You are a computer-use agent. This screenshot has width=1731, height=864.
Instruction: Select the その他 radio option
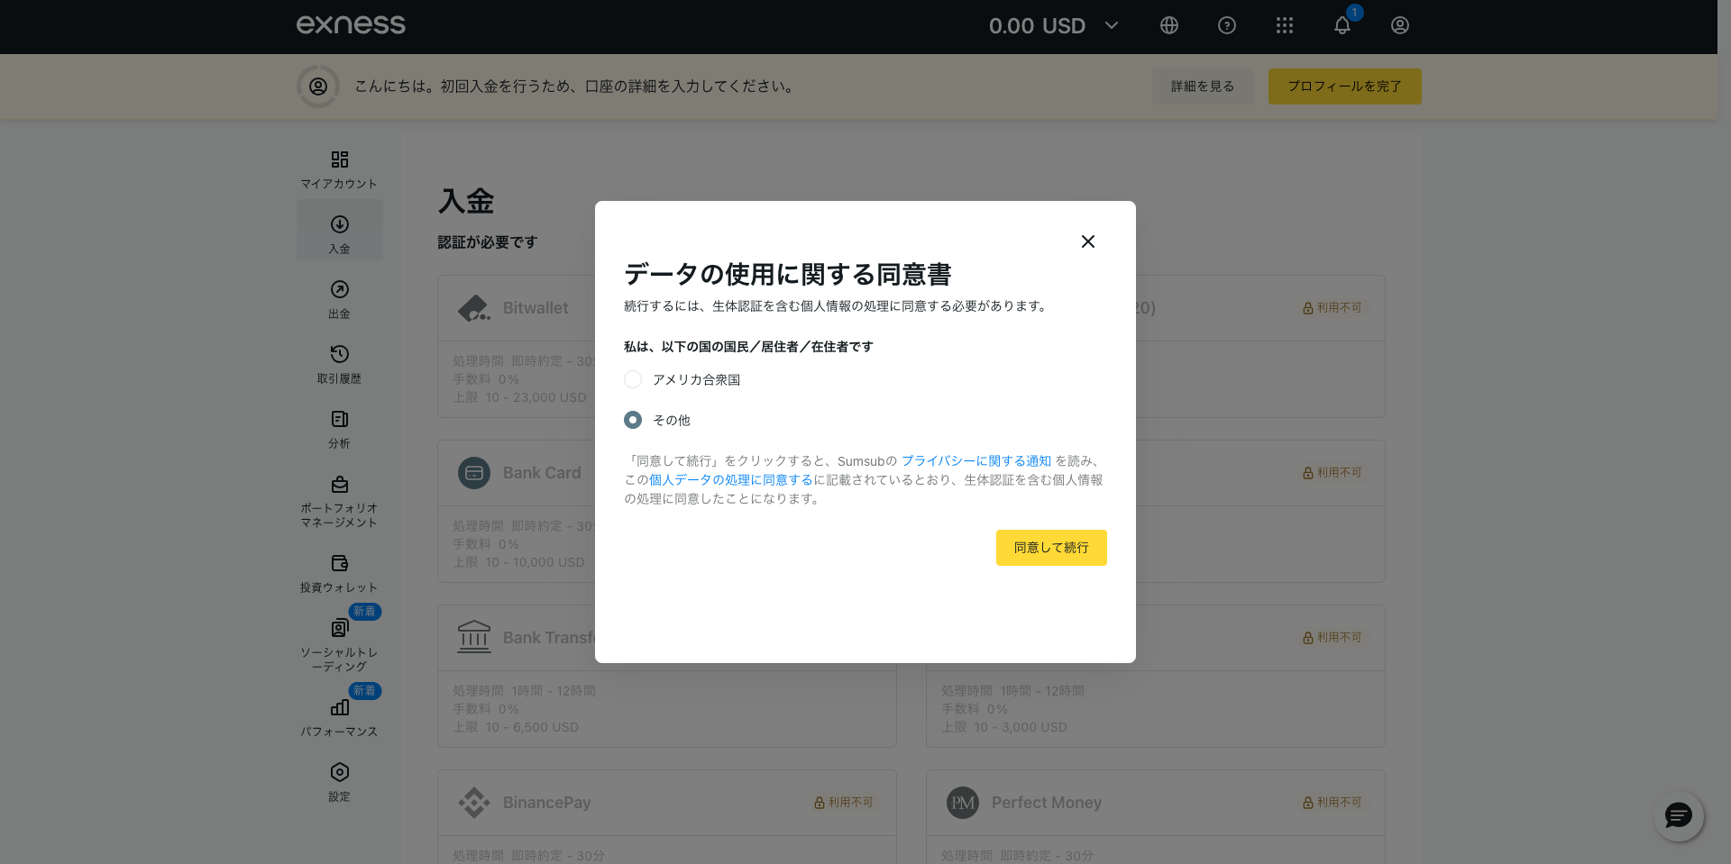click(633, 420)
